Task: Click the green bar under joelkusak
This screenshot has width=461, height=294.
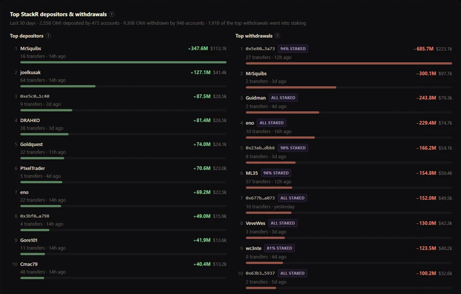Action: pyautogui.click(x=57, y=86)
